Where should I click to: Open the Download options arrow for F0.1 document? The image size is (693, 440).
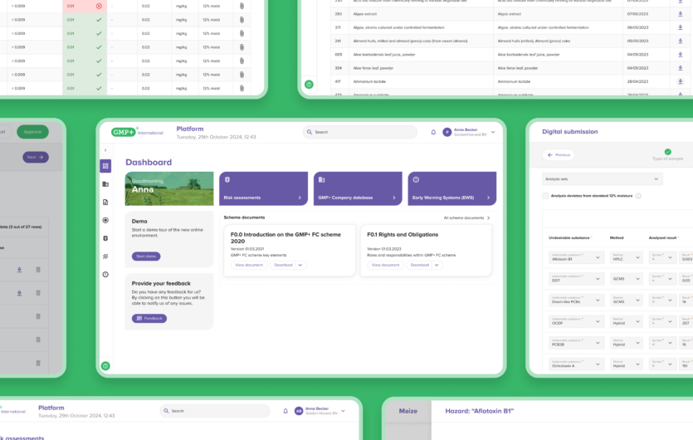pyautogui.click(x=437, y=265)
